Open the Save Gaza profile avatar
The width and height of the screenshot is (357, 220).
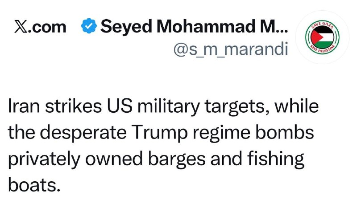322,37
